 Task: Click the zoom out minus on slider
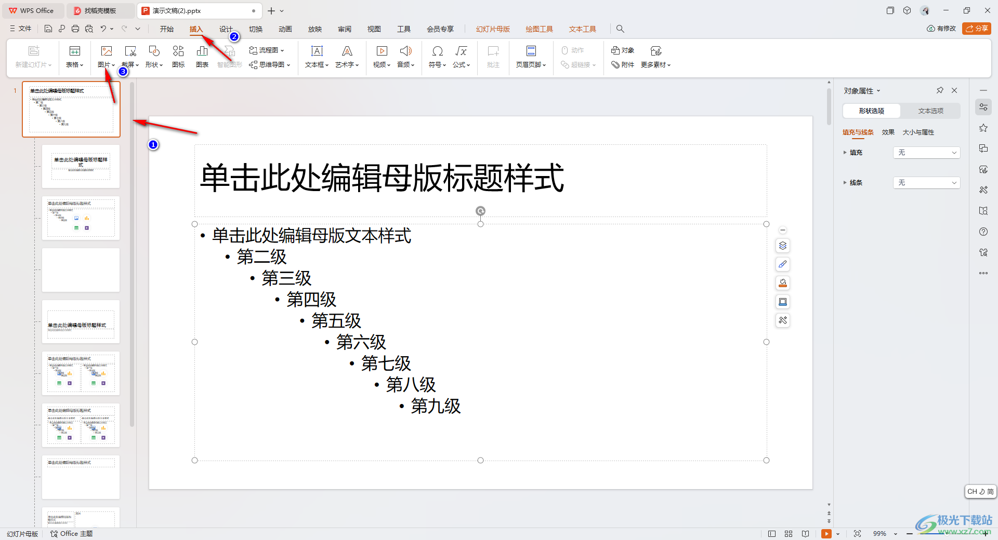pos(910,534)
